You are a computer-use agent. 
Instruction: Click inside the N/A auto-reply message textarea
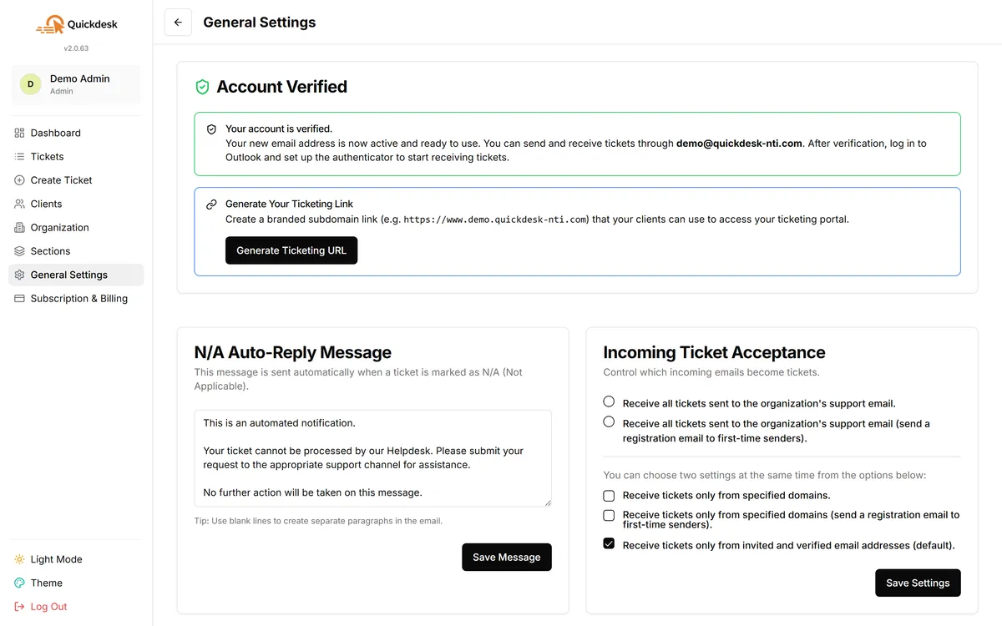tap(373, 458)
